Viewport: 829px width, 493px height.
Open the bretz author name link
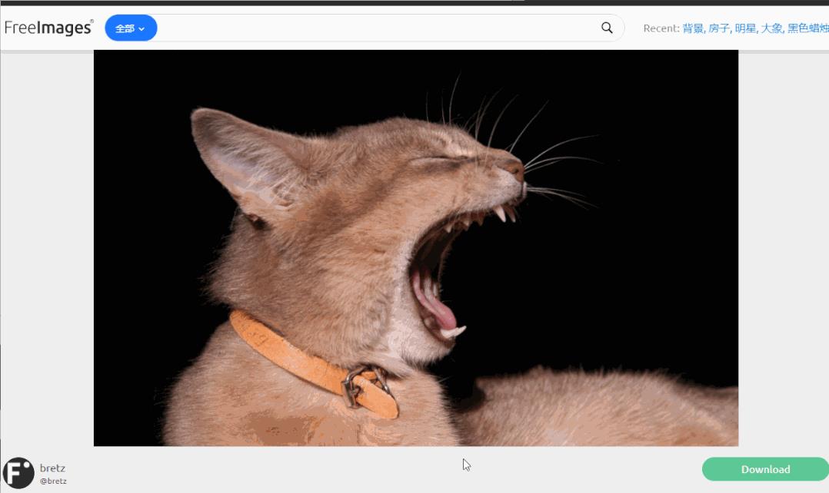52,468
